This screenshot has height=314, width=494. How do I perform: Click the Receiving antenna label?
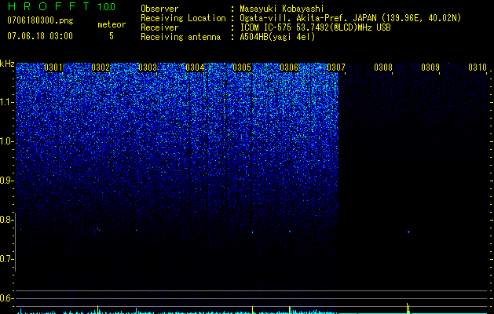tap(181, 37)
